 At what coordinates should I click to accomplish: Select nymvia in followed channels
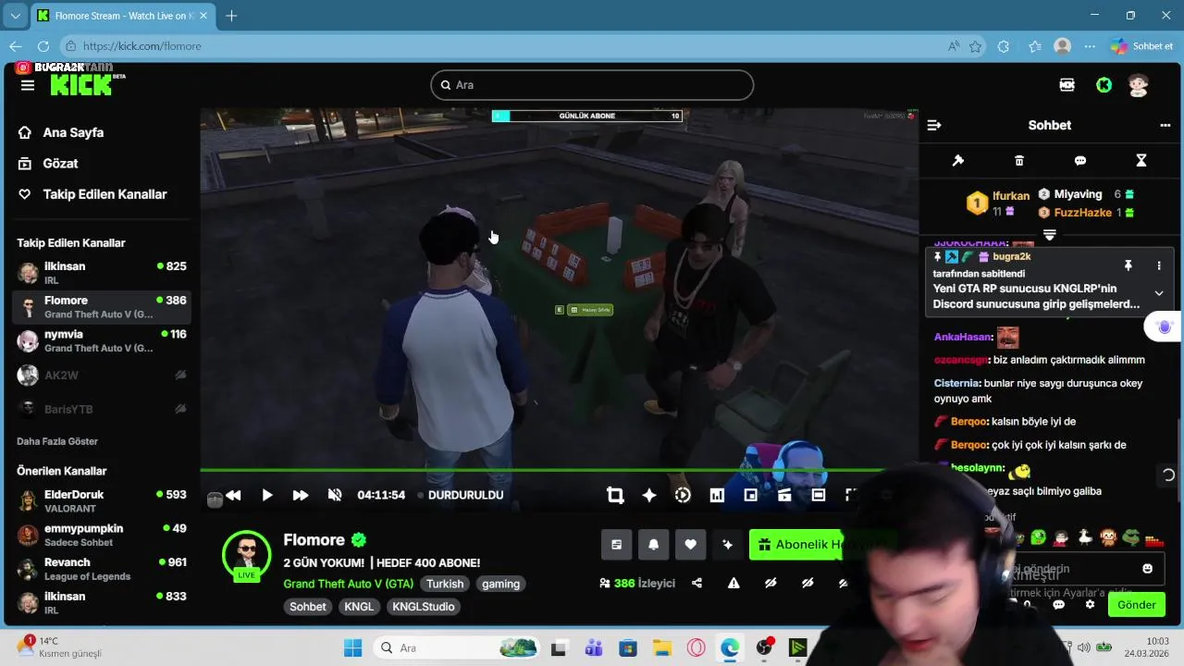102,340
